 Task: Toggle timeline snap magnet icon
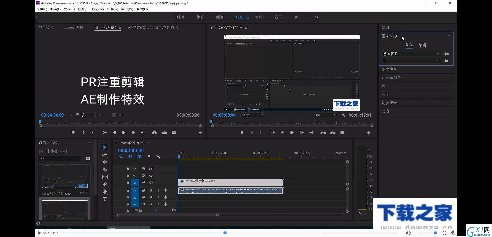coord(130,157)
